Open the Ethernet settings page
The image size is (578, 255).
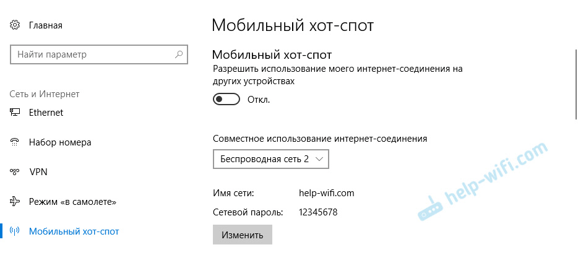[46, 113]
